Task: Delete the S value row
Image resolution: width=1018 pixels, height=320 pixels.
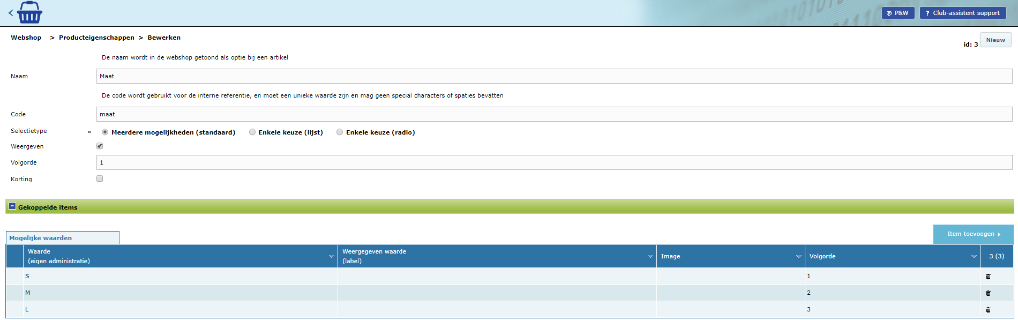Action: (988, 277)
